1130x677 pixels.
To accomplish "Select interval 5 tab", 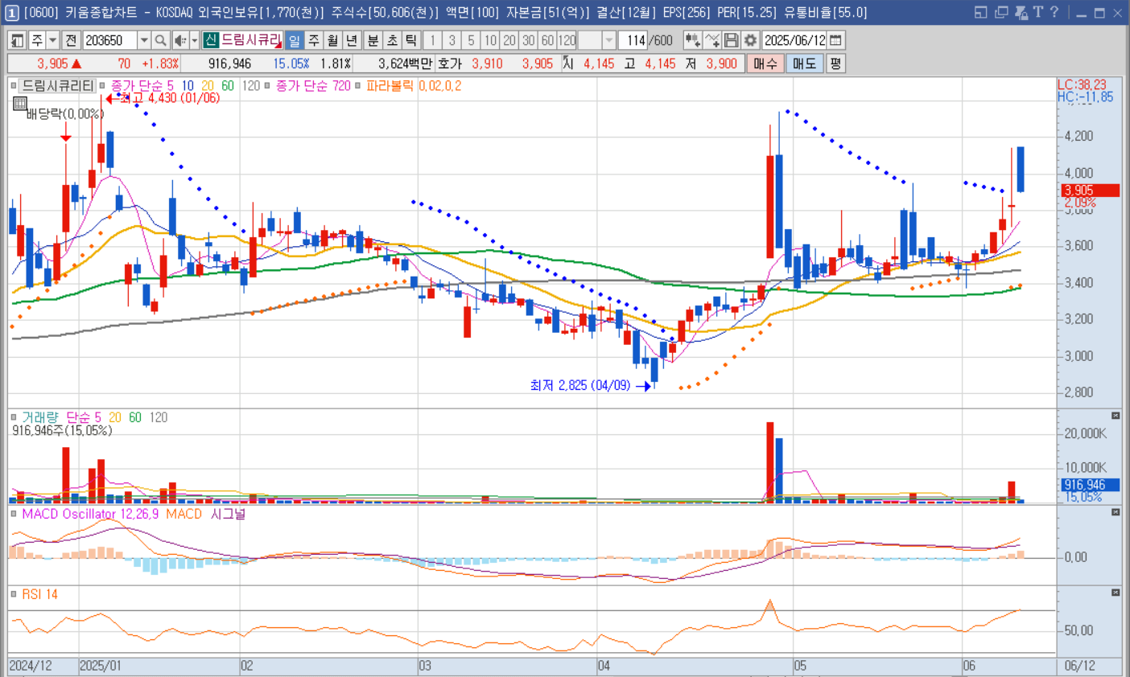I will point(471,40).
